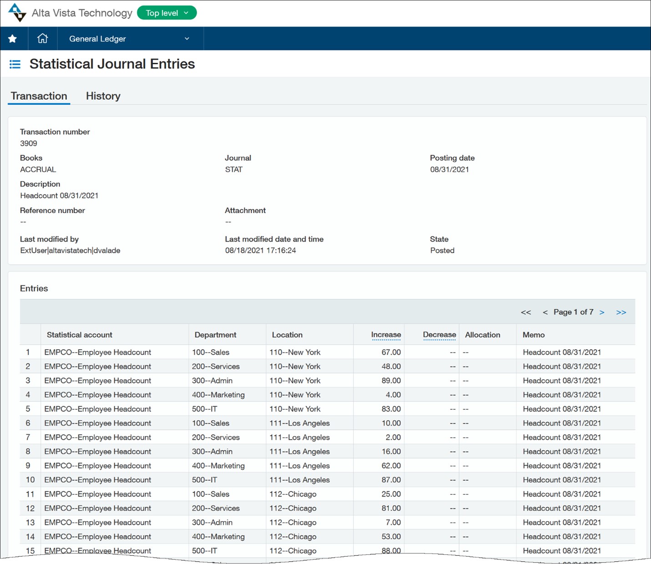This screenshot has height=564, width=651.
Task: Go to previous page with < button
Action: coord(545,312)
